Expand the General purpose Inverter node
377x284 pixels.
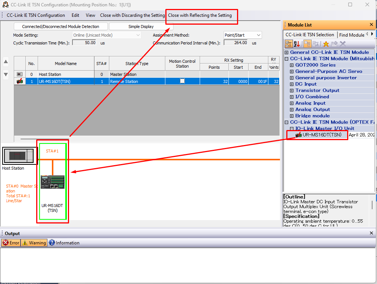[292, 78]
